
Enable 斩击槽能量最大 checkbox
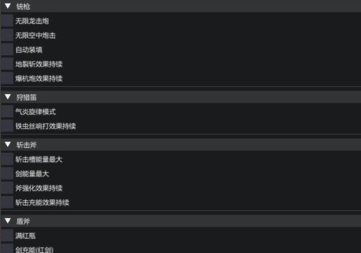pos(7,160)
